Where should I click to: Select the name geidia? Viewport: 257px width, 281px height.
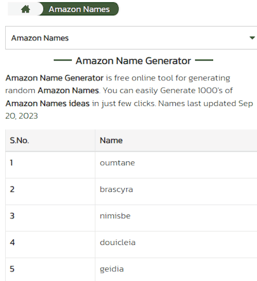pyautogui.click(x=112, y=269)
